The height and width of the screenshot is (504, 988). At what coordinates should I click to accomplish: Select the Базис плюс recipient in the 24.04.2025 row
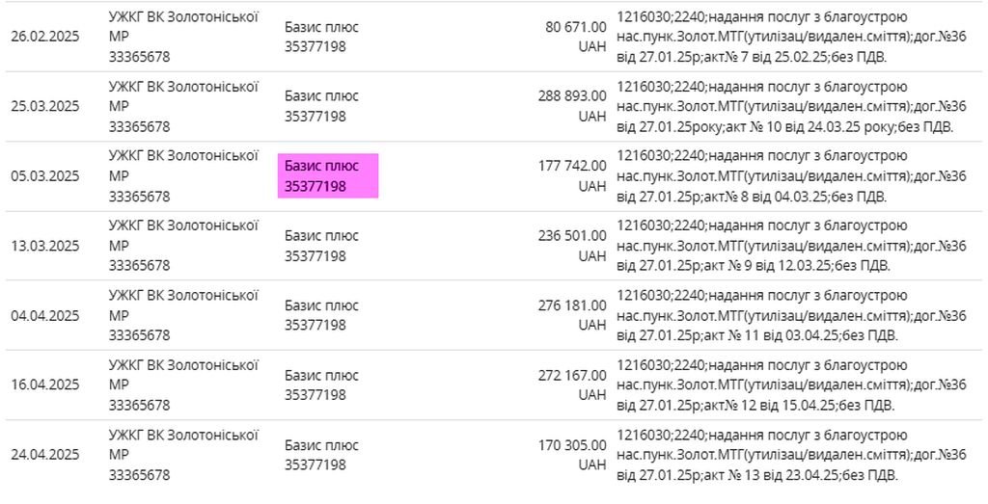coord(321,455)
